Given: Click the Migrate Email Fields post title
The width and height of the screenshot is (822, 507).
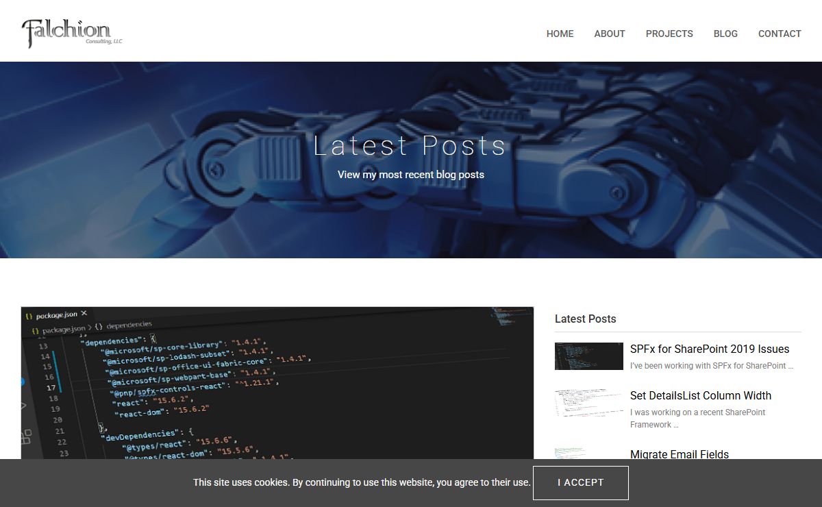Looking at the screenshot, I should click(x=679, y=454).
